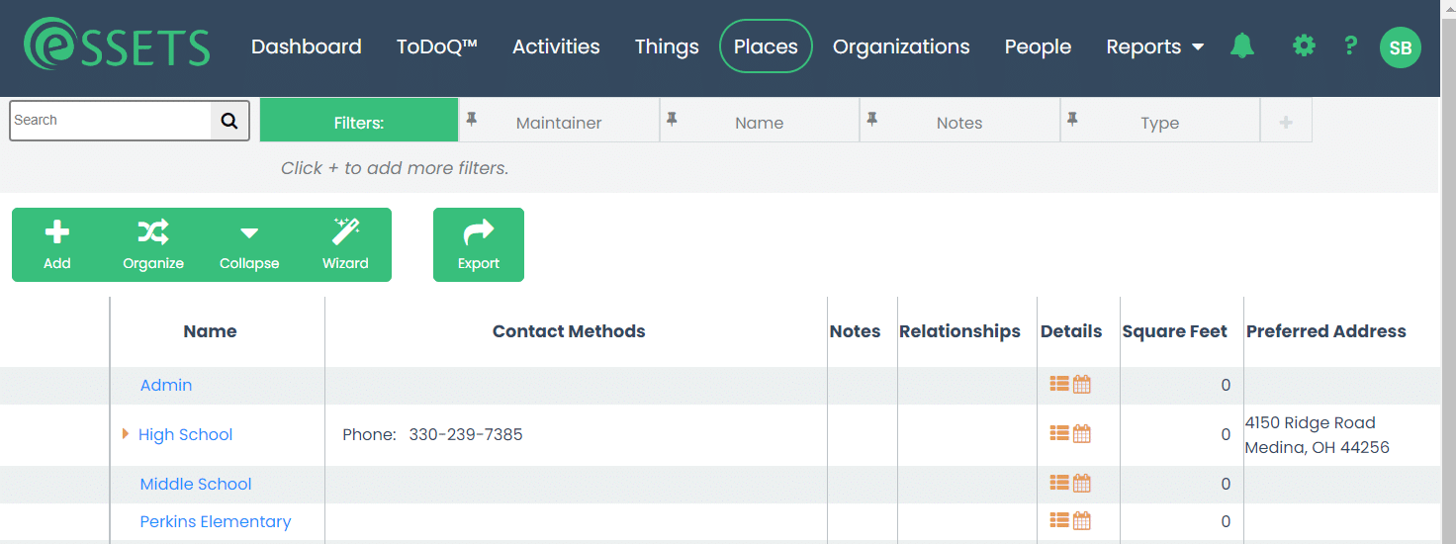
Task: Open calendar icon for High School row
Action: (1082, 433)
